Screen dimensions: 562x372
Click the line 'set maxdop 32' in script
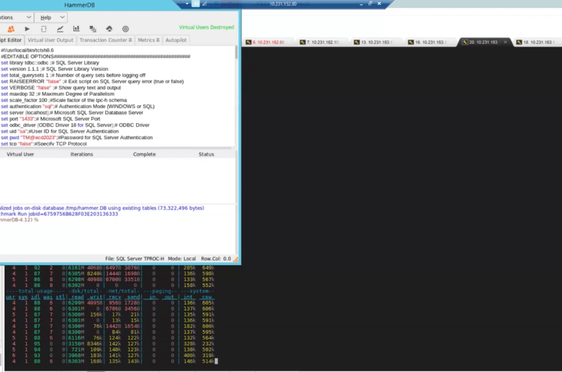[x=58, y=94]
